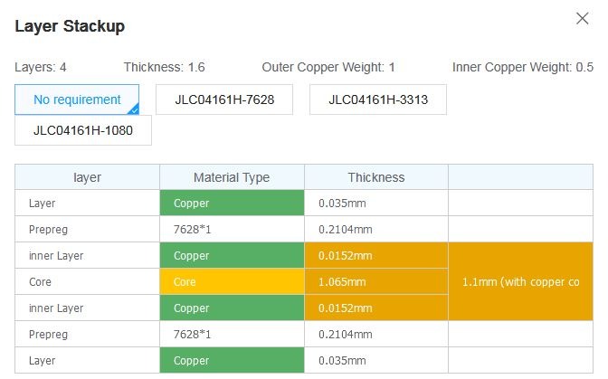Screen dimensions: 608x379
Task: Choose the JLC04161H-7628 stackup
Action: (x=224, y=99)
